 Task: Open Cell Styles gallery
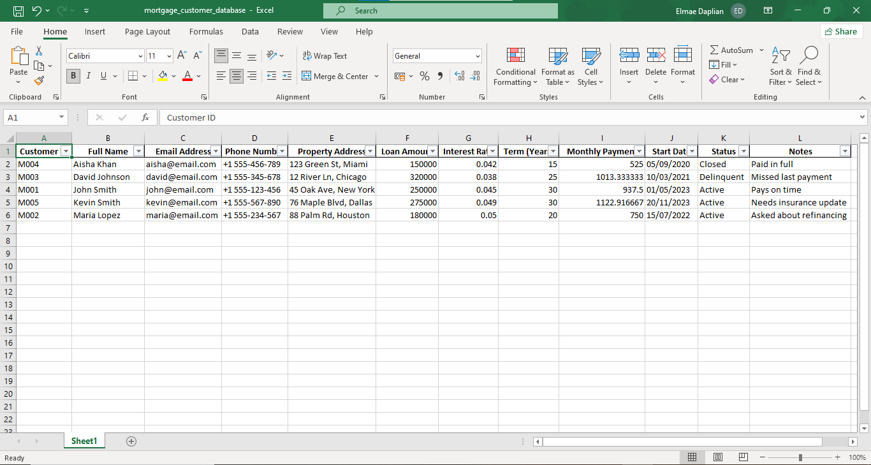591,66
